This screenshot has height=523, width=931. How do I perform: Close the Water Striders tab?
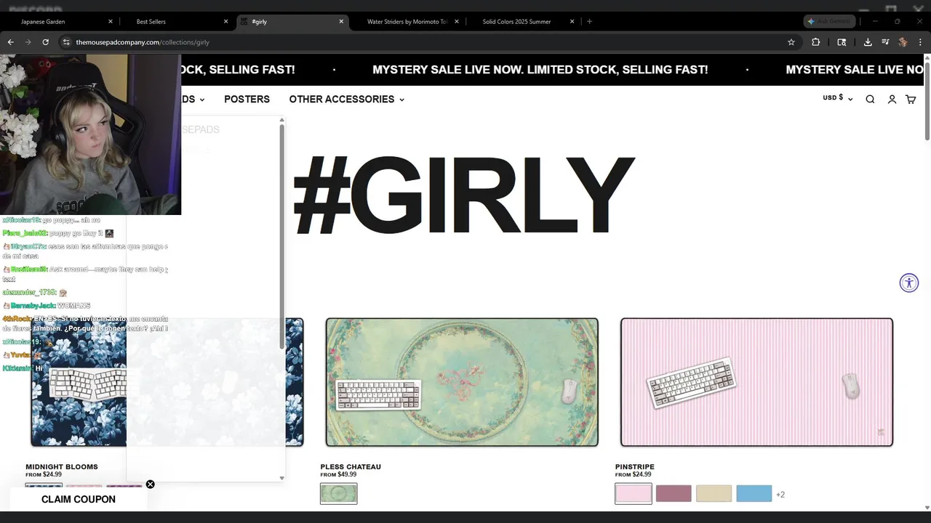pos(457,22)
